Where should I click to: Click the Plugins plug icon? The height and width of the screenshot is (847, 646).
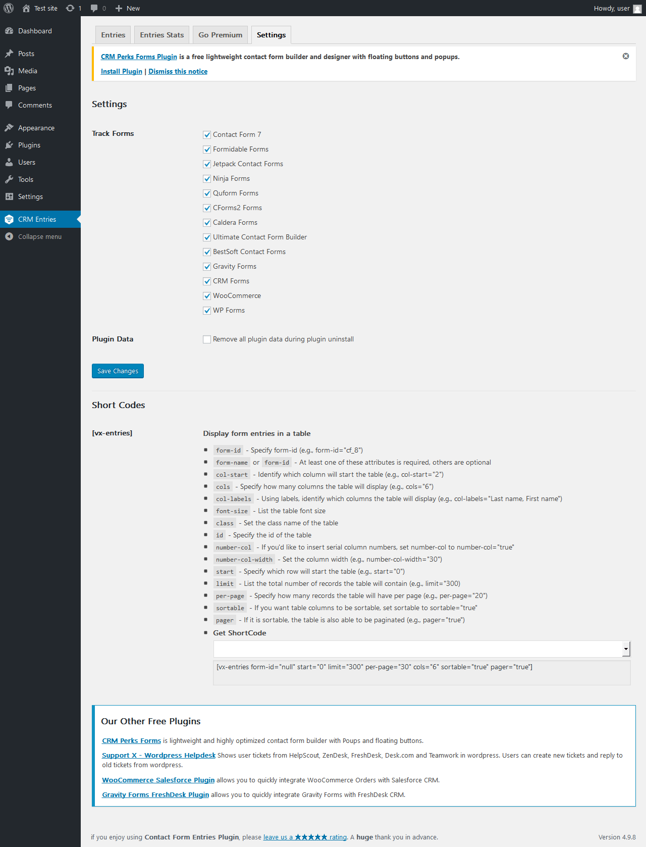coord(9,145)
